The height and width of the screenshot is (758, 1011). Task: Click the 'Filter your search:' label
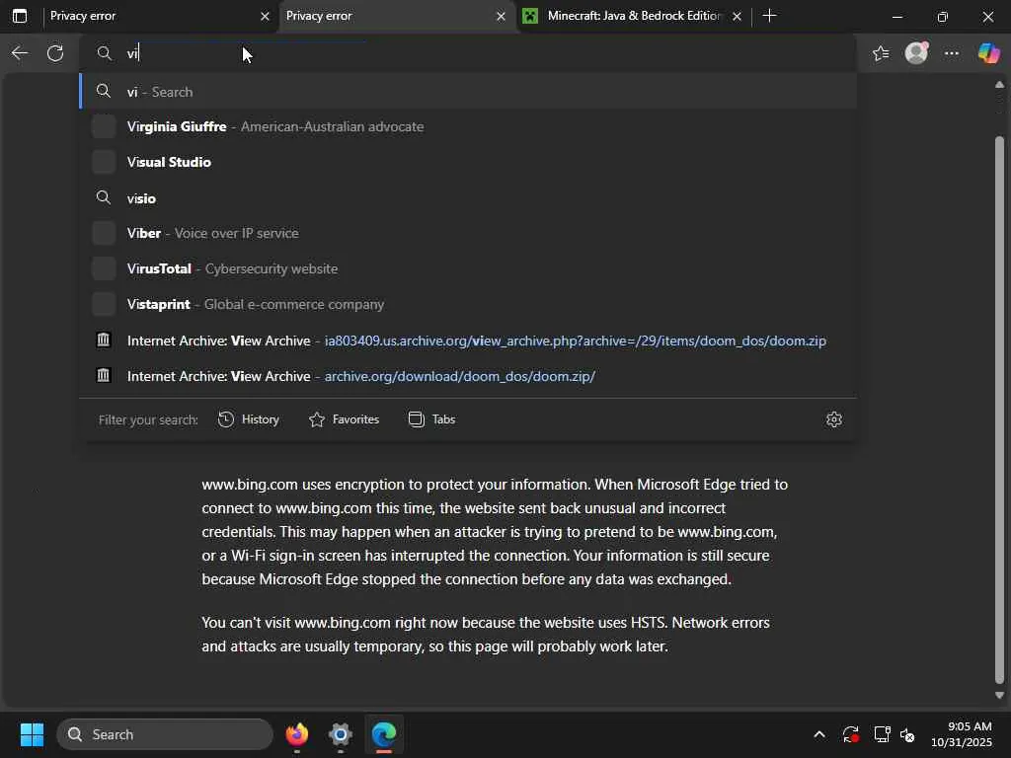[x=148, y=420]
